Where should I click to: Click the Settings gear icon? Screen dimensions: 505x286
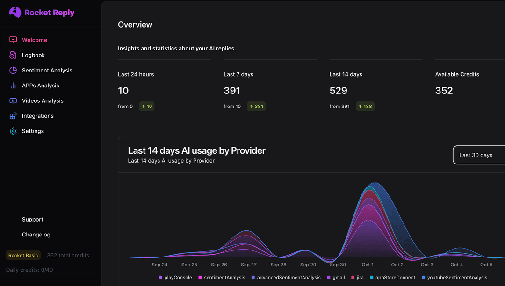pyautogui.click(x=13, y=131)
